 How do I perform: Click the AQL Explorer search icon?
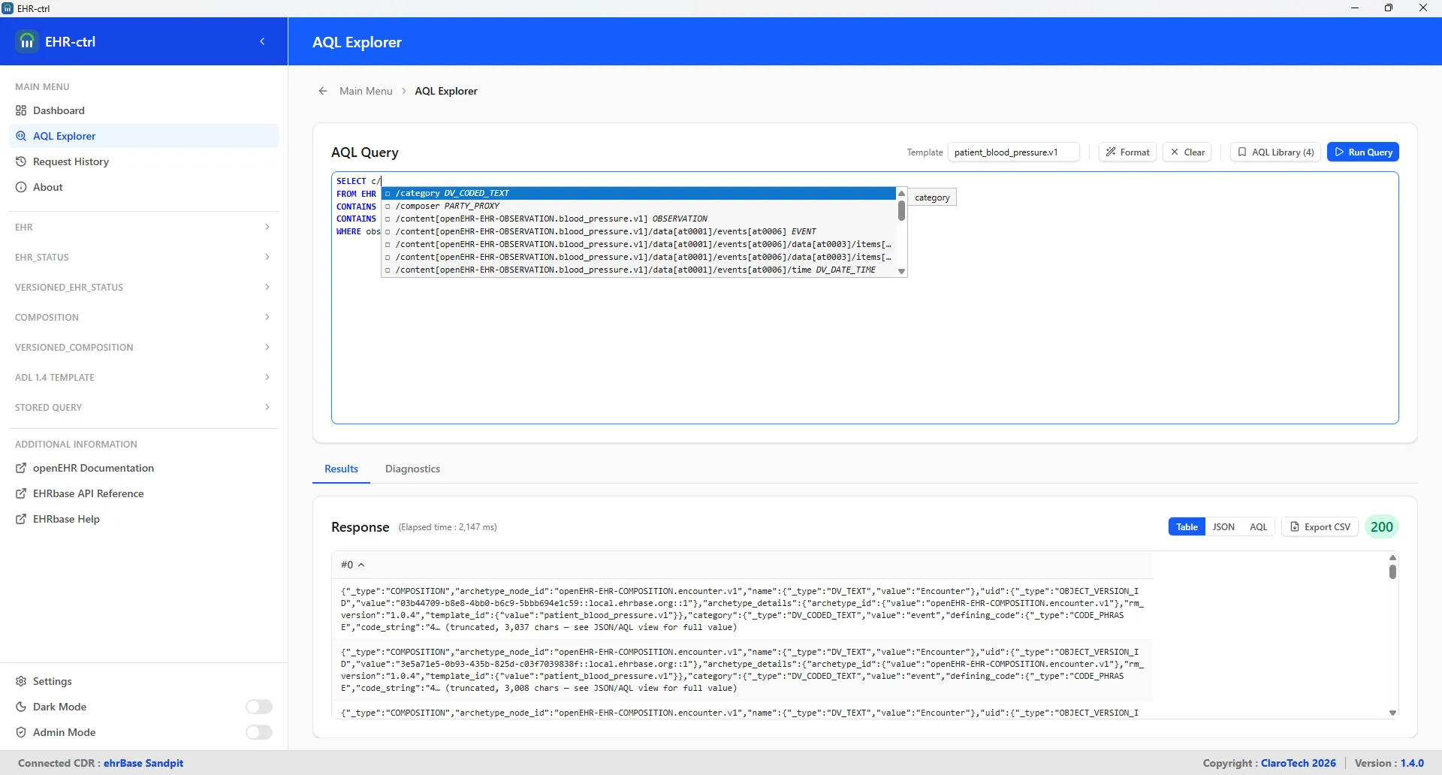click(x=21, y=136)
